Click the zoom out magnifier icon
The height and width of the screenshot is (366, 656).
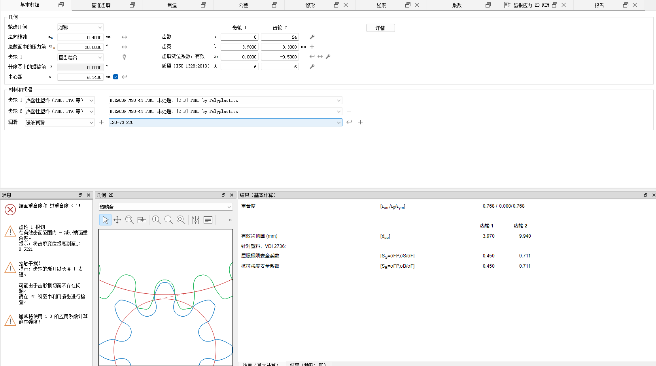click(x=168, y=220)
